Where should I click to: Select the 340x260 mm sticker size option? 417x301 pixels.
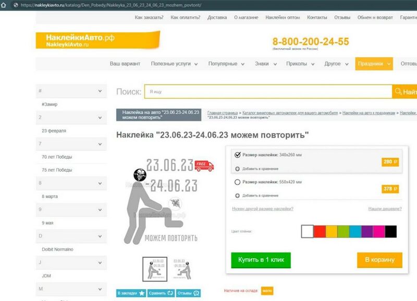pos(237,155)
